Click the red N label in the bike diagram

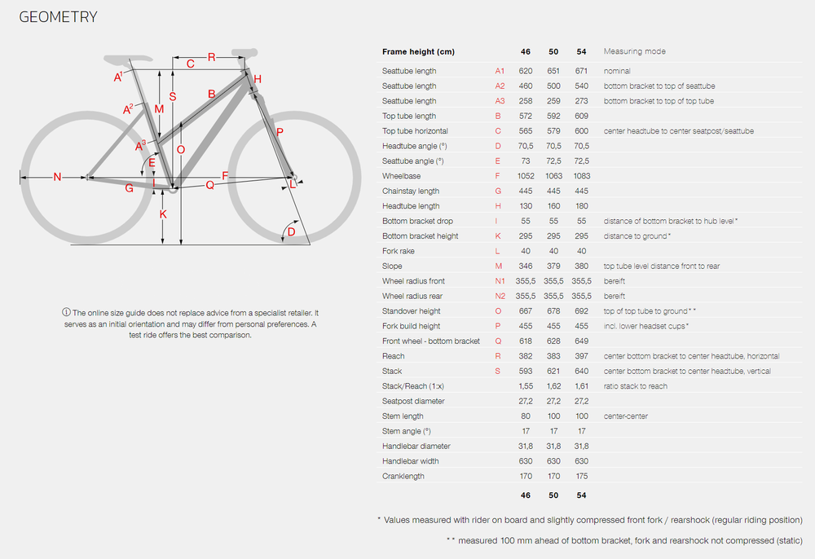click(x=57, y=177)
